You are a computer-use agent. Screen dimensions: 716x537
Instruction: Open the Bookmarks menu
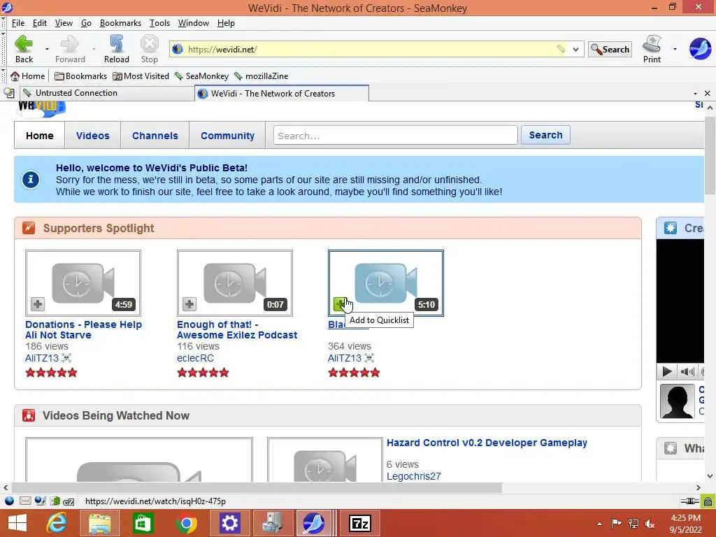point(120,23)
